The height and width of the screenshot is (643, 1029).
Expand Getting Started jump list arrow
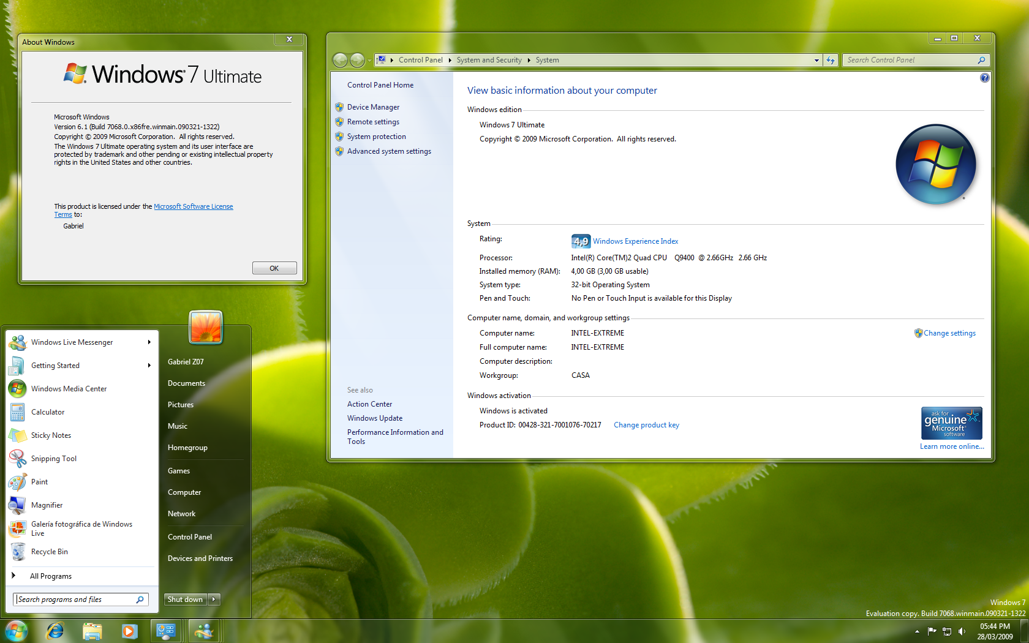coord(149,366)
